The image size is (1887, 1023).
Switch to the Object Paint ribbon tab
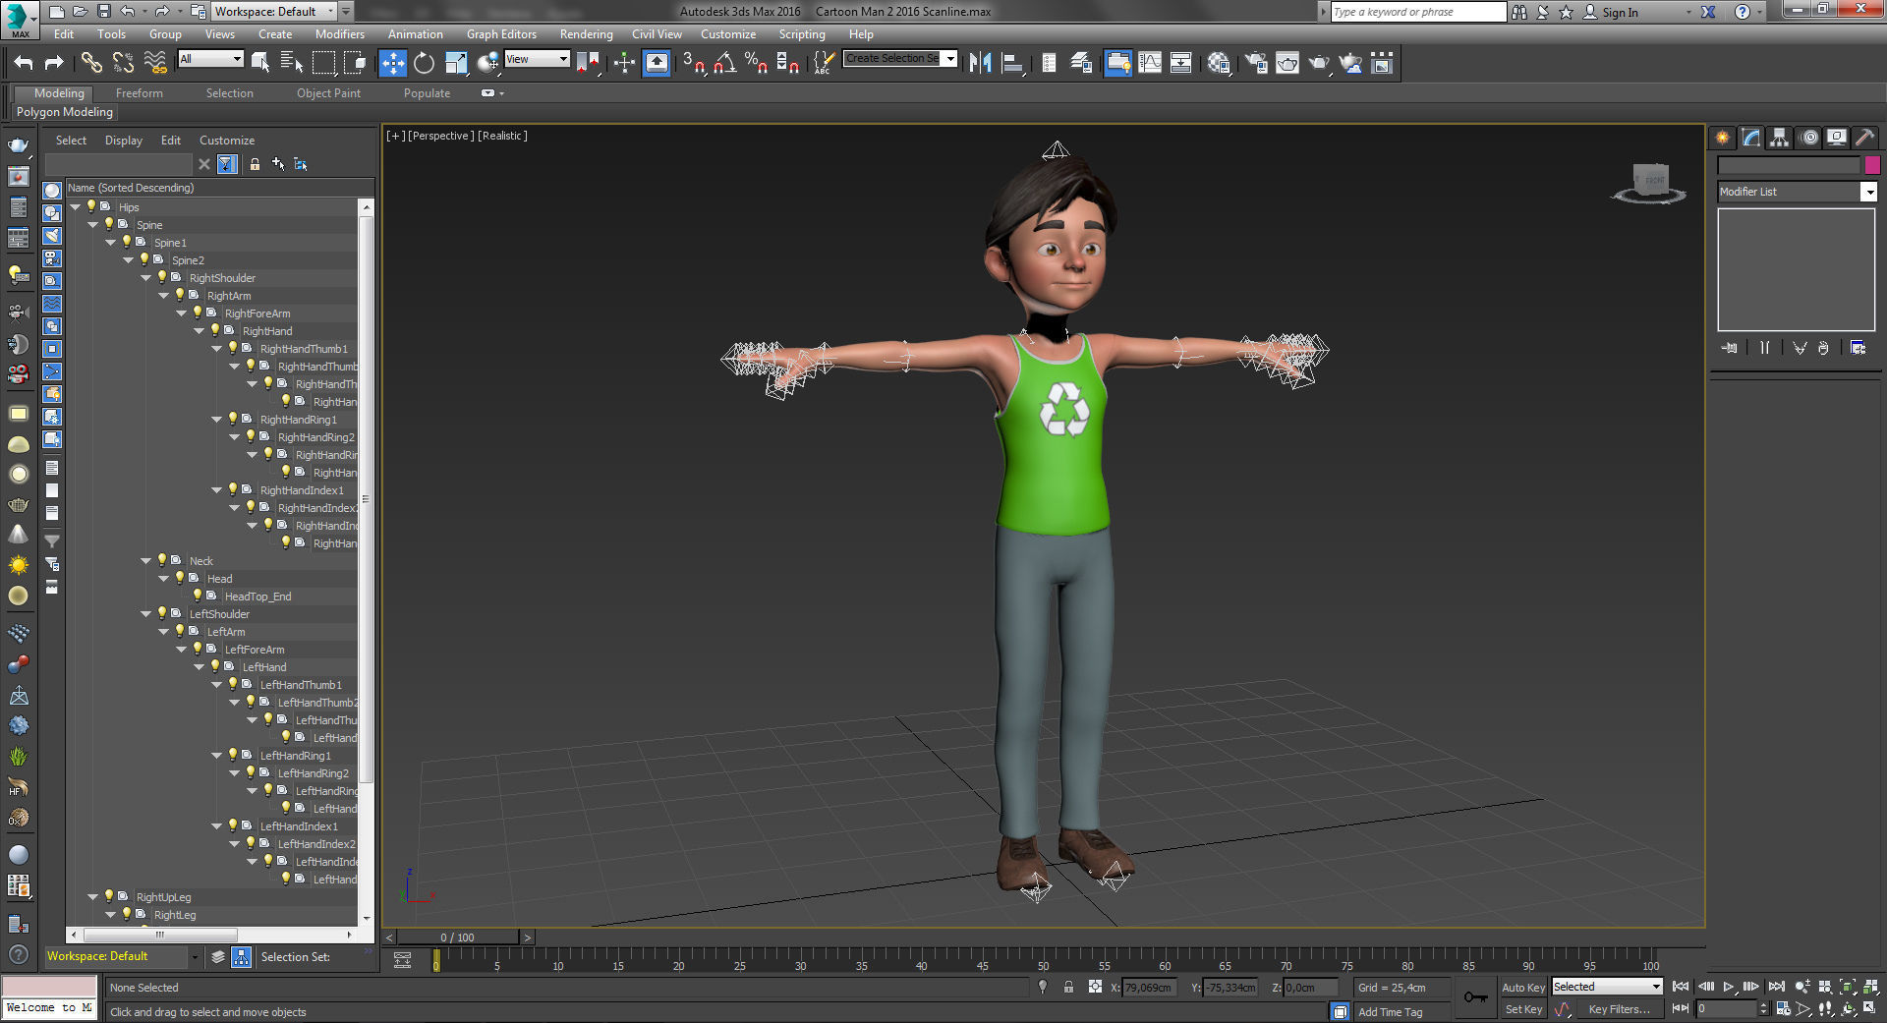click(328, 93)
